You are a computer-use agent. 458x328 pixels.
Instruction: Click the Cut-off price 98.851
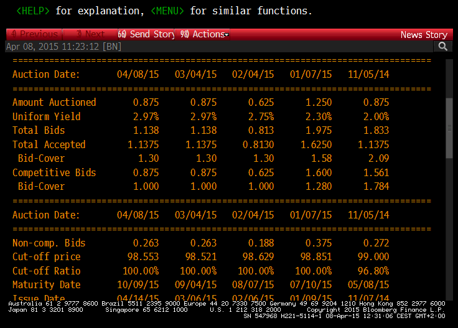[316, 256]
